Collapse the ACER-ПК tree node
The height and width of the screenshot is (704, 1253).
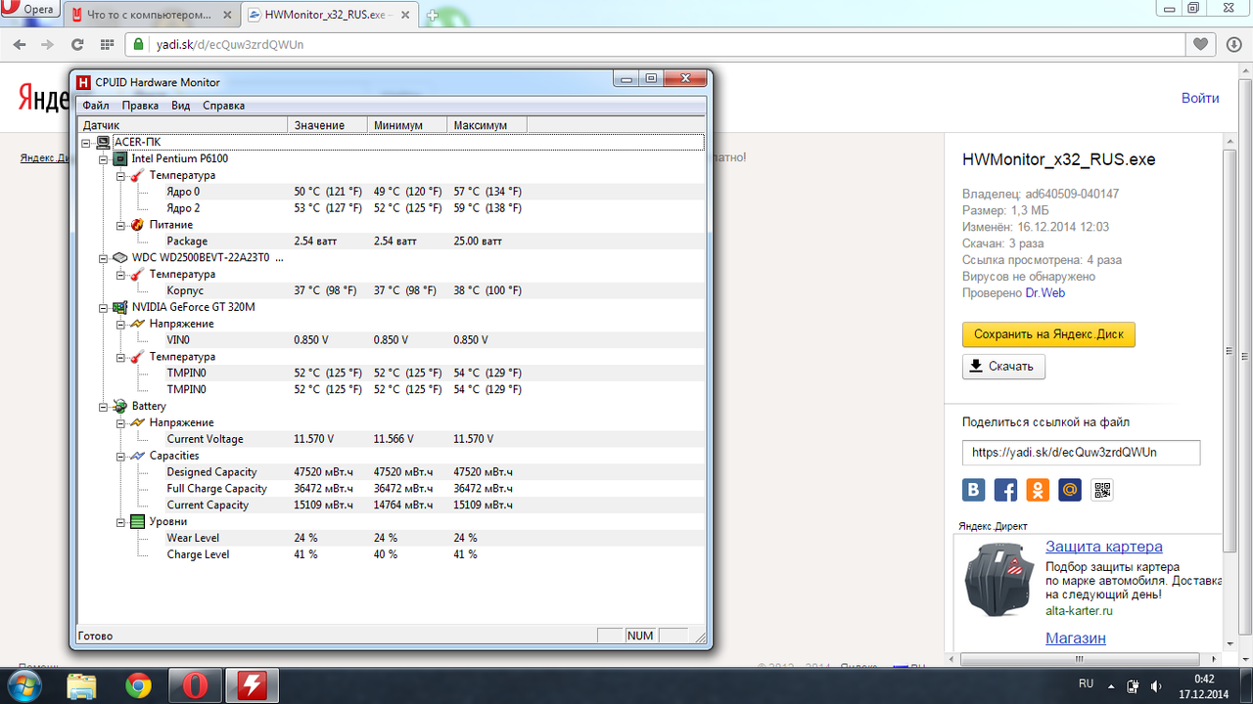pyautogui.click(x=86, y=142)
